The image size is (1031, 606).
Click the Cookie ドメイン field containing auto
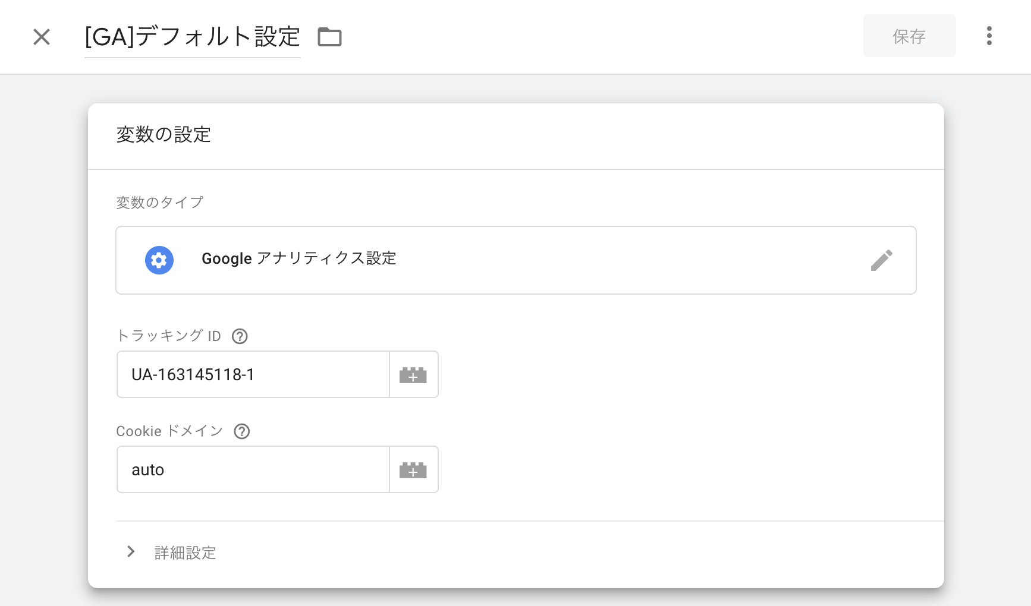coord(253,469)
